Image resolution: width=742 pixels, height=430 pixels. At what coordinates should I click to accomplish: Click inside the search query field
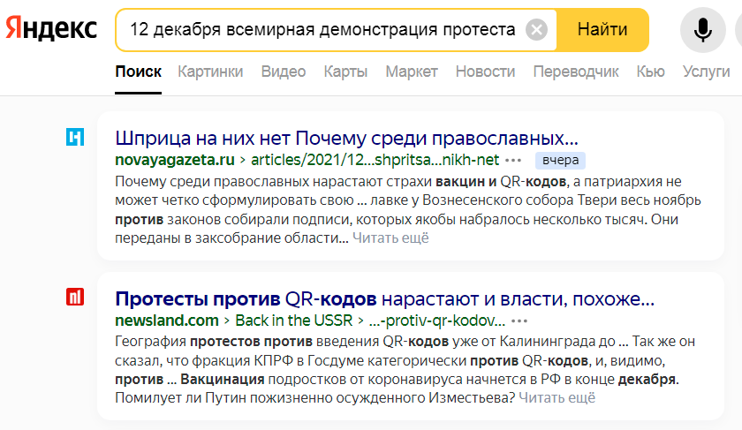pos(322,30)
